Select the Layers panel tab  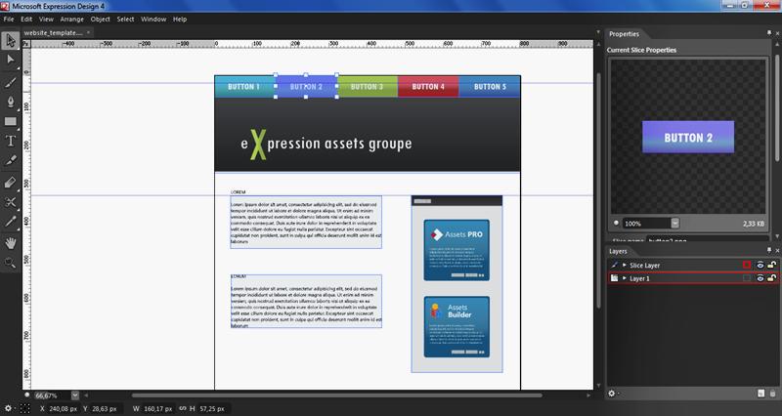pos(618,251)
